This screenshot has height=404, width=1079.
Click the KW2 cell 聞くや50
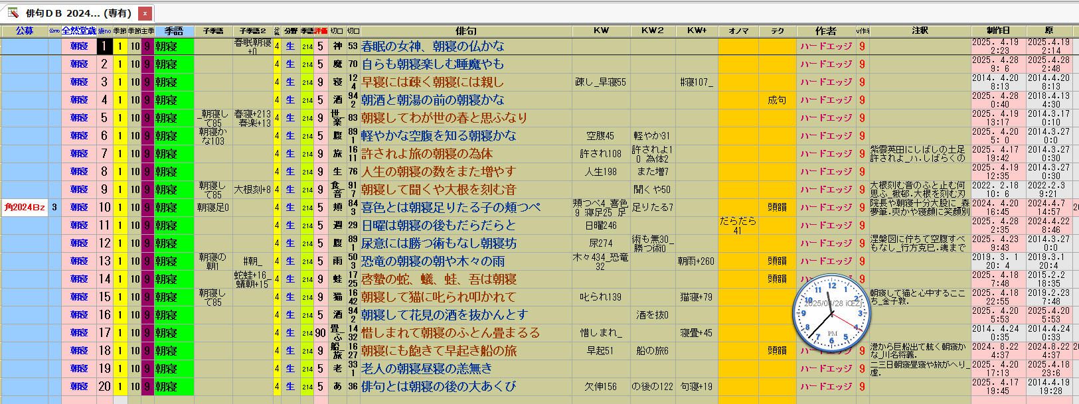(652, 190)
